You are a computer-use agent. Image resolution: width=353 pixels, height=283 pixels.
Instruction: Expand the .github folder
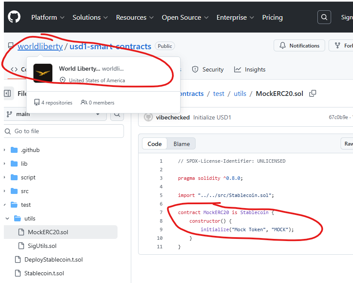5,150
